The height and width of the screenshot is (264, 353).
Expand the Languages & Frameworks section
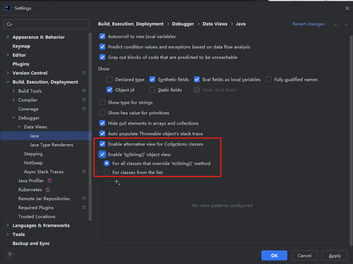(x=8, y=226)
